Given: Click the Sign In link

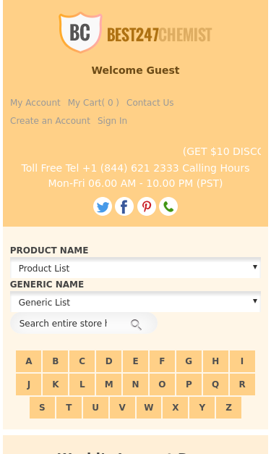Looking at the screenshot, I should (112, 120).
